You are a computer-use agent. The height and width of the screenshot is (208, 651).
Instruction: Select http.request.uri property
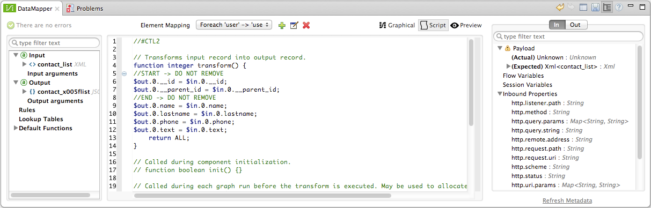coord(545,158)
